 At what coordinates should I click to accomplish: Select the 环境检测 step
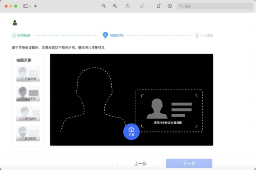(21, 35)
